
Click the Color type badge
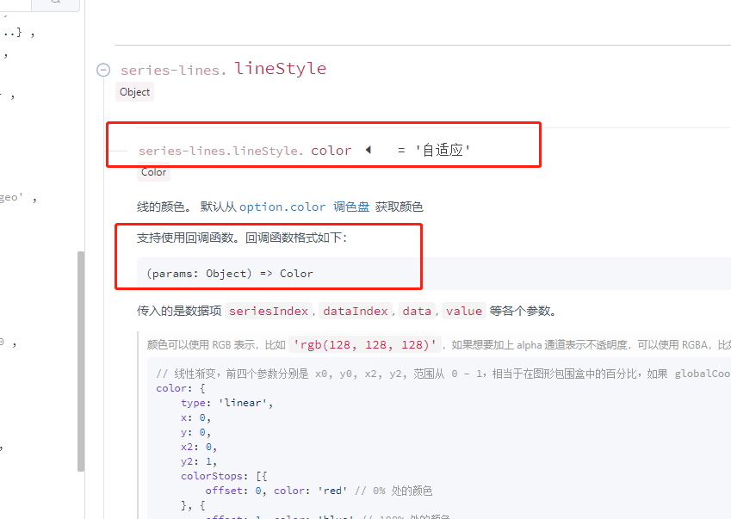(154, 172)
